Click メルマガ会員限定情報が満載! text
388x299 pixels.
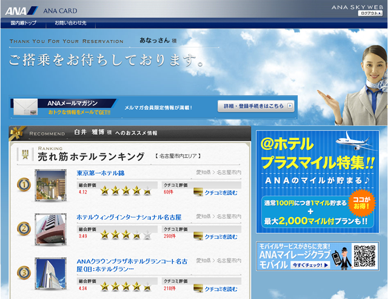point(158,107)
